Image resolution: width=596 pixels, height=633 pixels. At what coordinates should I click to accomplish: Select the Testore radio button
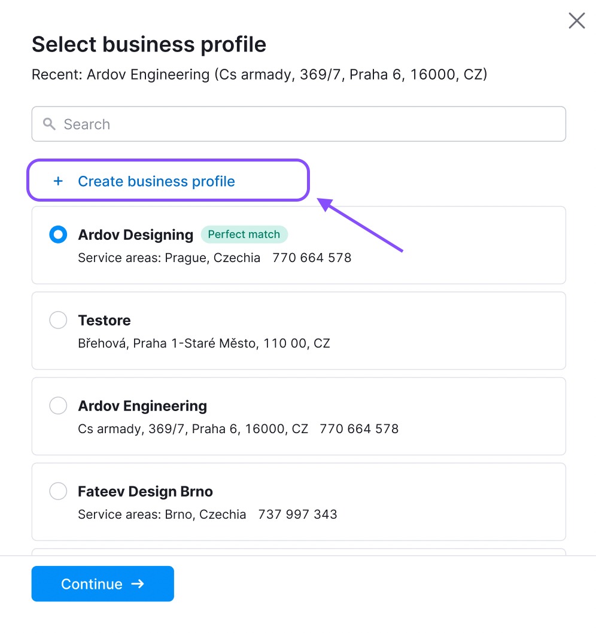pos(57,320)
